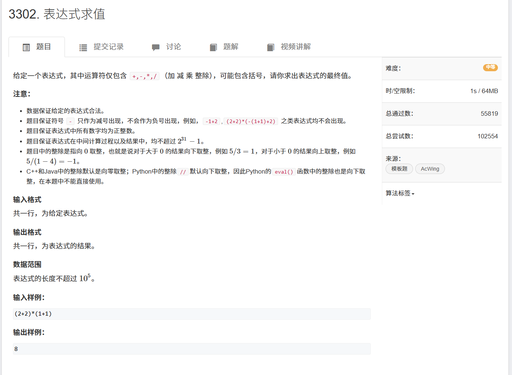Click the 共一行，为表达式的结果 line
Viewport: 512px width, 375px height.
[x=54, y=246]
